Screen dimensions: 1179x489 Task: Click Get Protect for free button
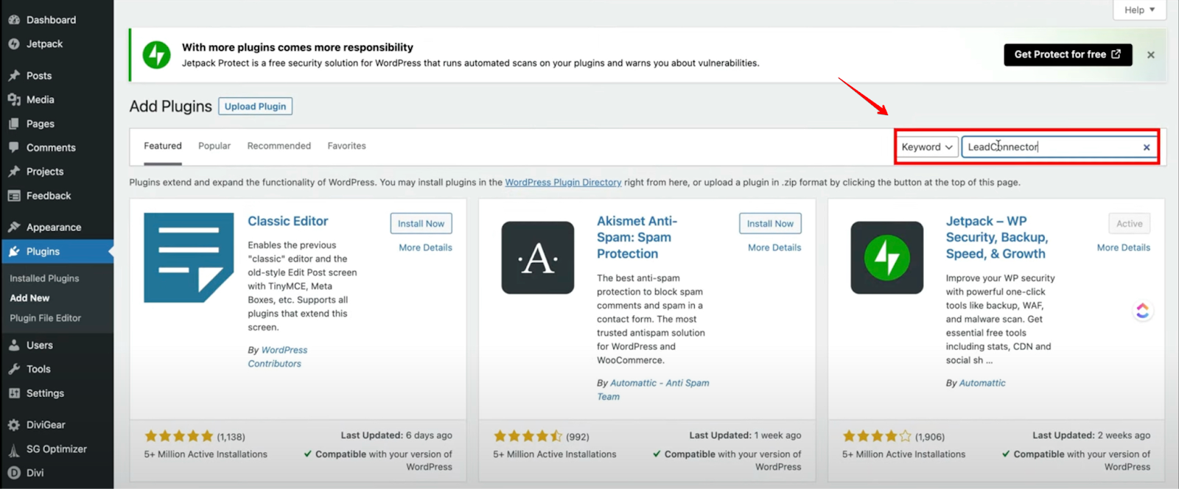pyautogui.click(x=1068, y=54)
